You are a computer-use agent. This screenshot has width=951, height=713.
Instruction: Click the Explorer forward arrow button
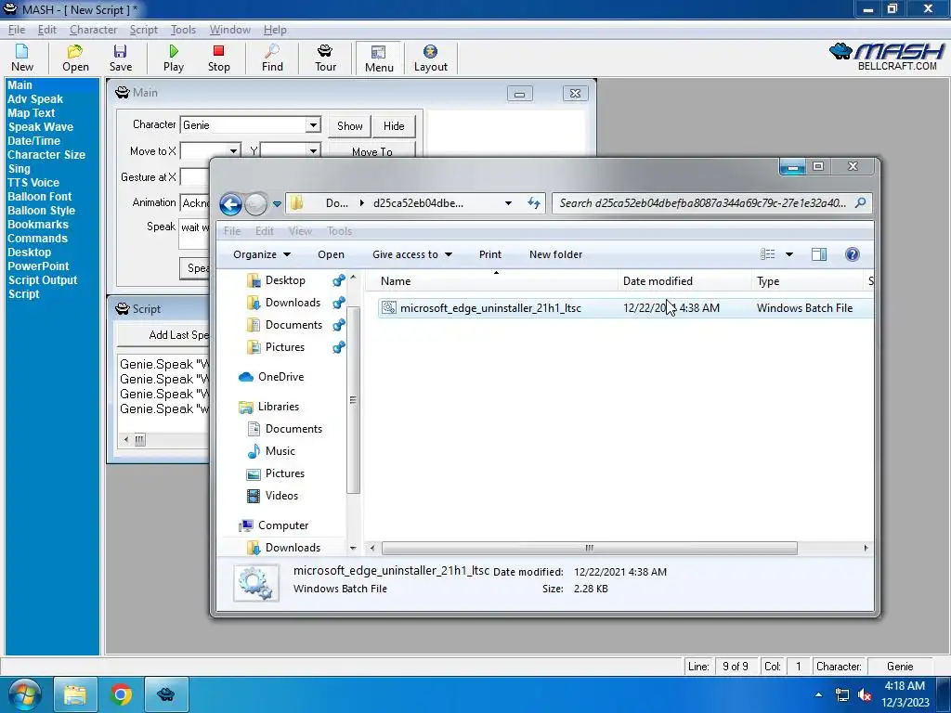click(256, 204)
